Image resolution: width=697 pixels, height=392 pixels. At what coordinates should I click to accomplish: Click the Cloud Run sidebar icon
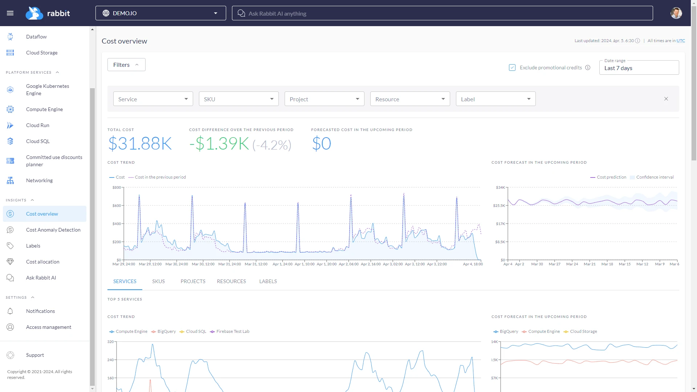[10, 125]
